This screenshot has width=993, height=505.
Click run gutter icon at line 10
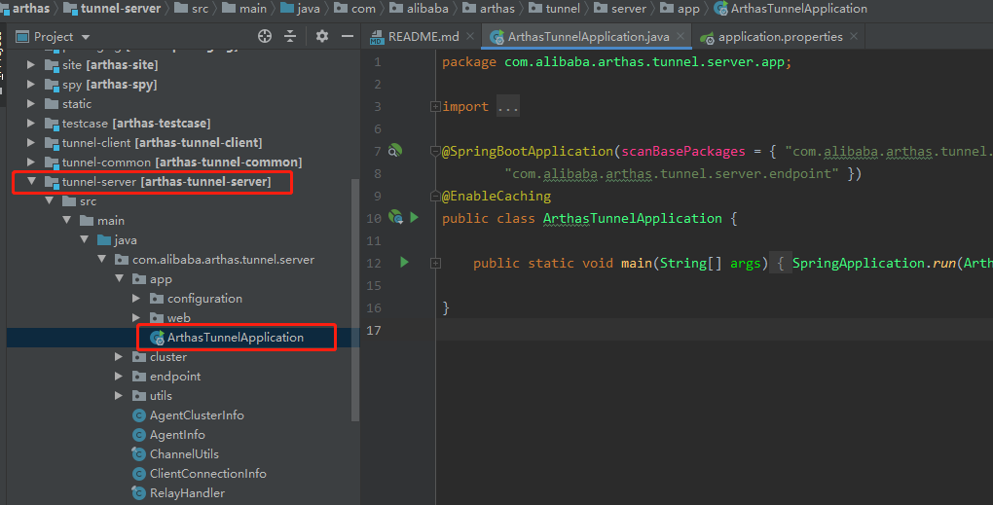[x=414, y=217]
